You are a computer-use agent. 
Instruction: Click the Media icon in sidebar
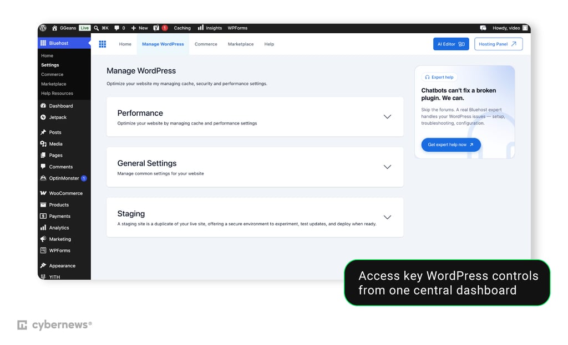[43, 143]
